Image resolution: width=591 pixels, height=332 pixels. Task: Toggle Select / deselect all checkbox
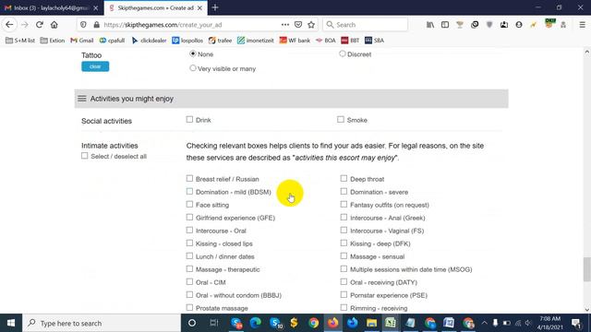pos(85,156)
